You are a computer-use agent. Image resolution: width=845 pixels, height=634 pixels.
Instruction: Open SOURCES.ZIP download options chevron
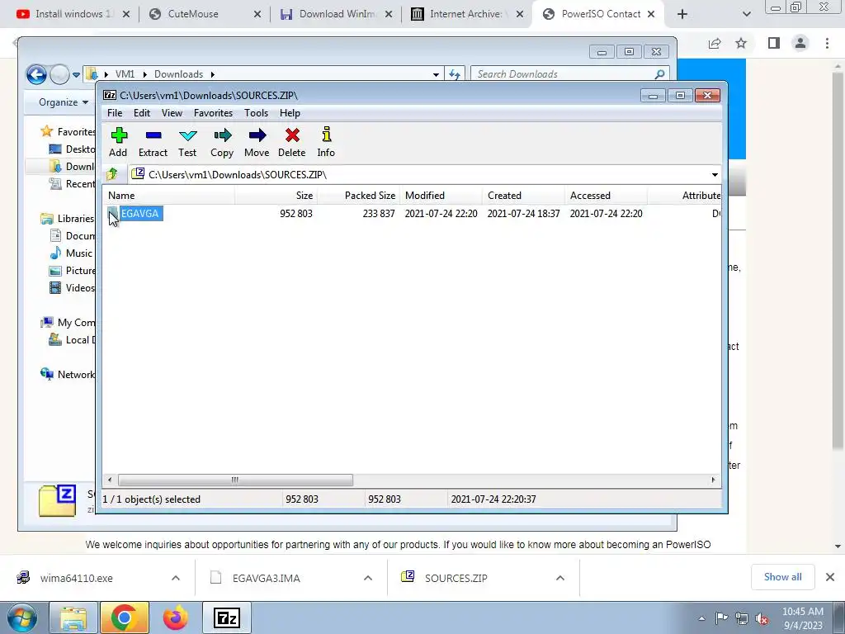(x=560, y=578)
